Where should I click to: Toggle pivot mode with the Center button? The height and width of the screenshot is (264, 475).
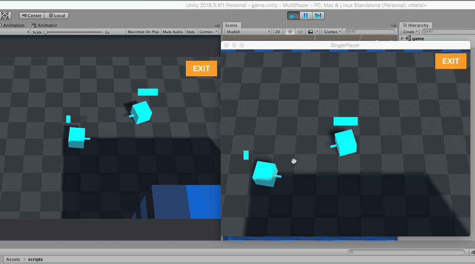[x=32, y=16]
